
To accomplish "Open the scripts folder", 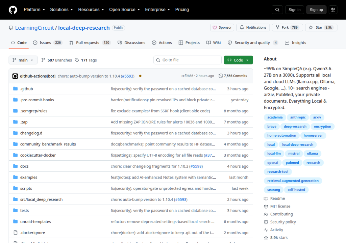I will tap(26, 189).
